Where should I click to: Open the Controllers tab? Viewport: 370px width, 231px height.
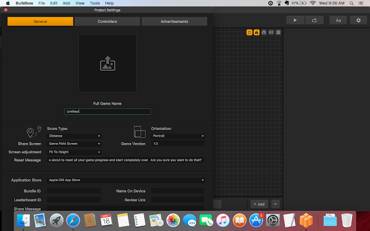coord(107,22)
